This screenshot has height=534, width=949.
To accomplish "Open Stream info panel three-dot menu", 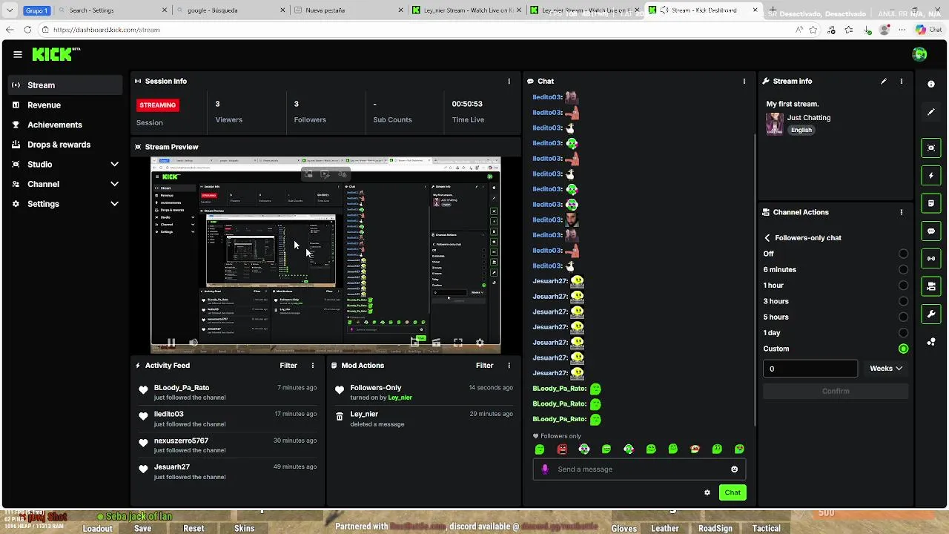I will tap(902, 81).
